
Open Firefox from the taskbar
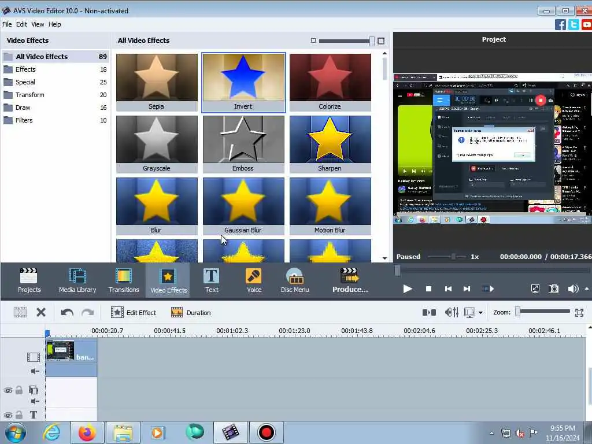pos(87,432)
